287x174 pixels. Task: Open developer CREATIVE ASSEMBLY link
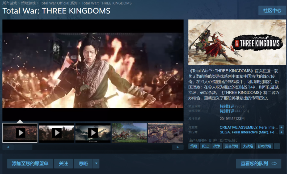point(238,127)
